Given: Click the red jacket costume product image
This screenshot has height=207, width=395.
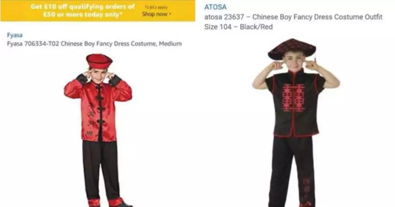Looking at the screenshot, I should click(98, 130).
